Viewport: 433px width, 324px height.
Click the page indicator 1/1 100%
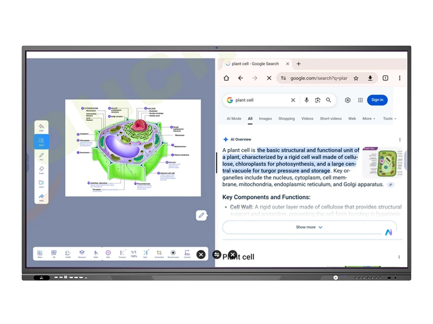click(134, 254)
